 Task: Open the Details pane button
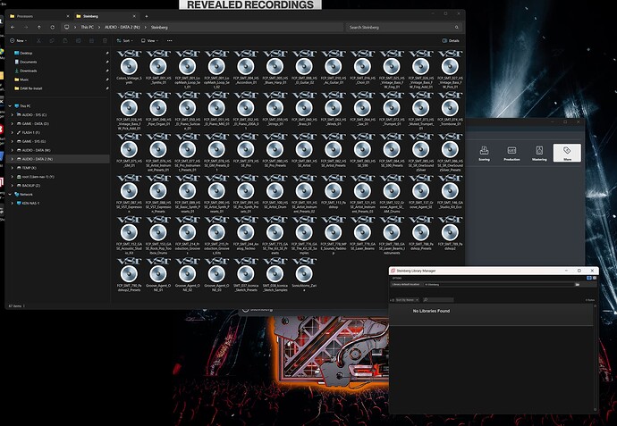click(451, 40)
